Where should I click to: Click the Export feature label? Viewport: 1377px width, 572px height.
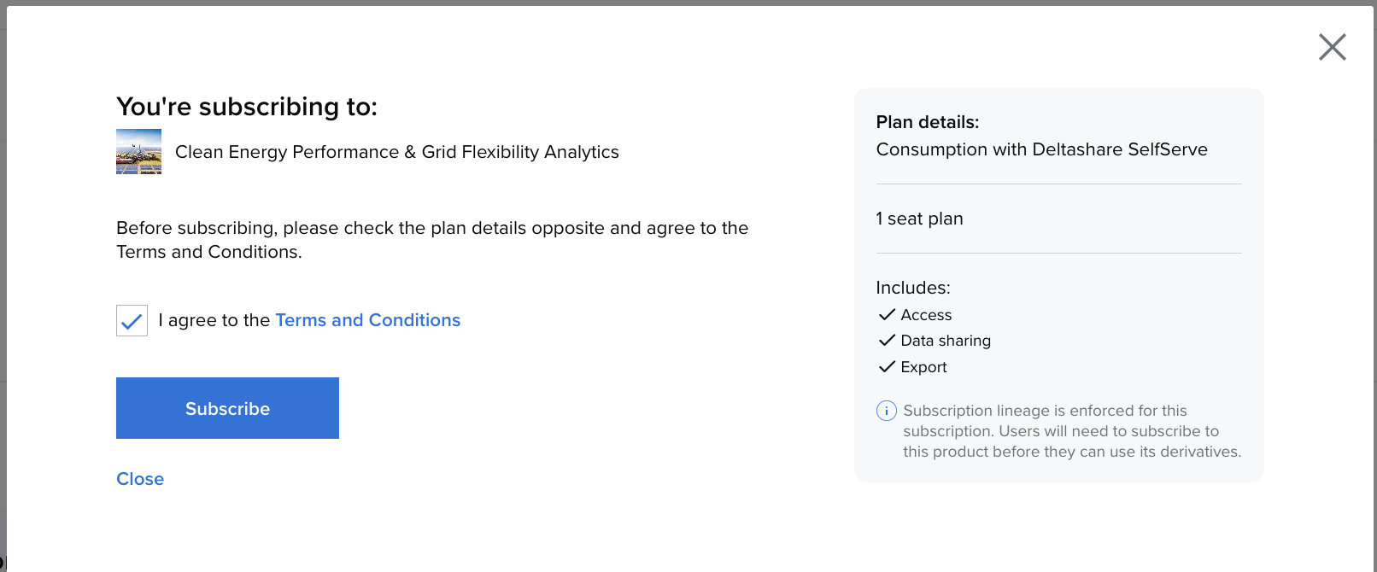click(x=923, y=367)
